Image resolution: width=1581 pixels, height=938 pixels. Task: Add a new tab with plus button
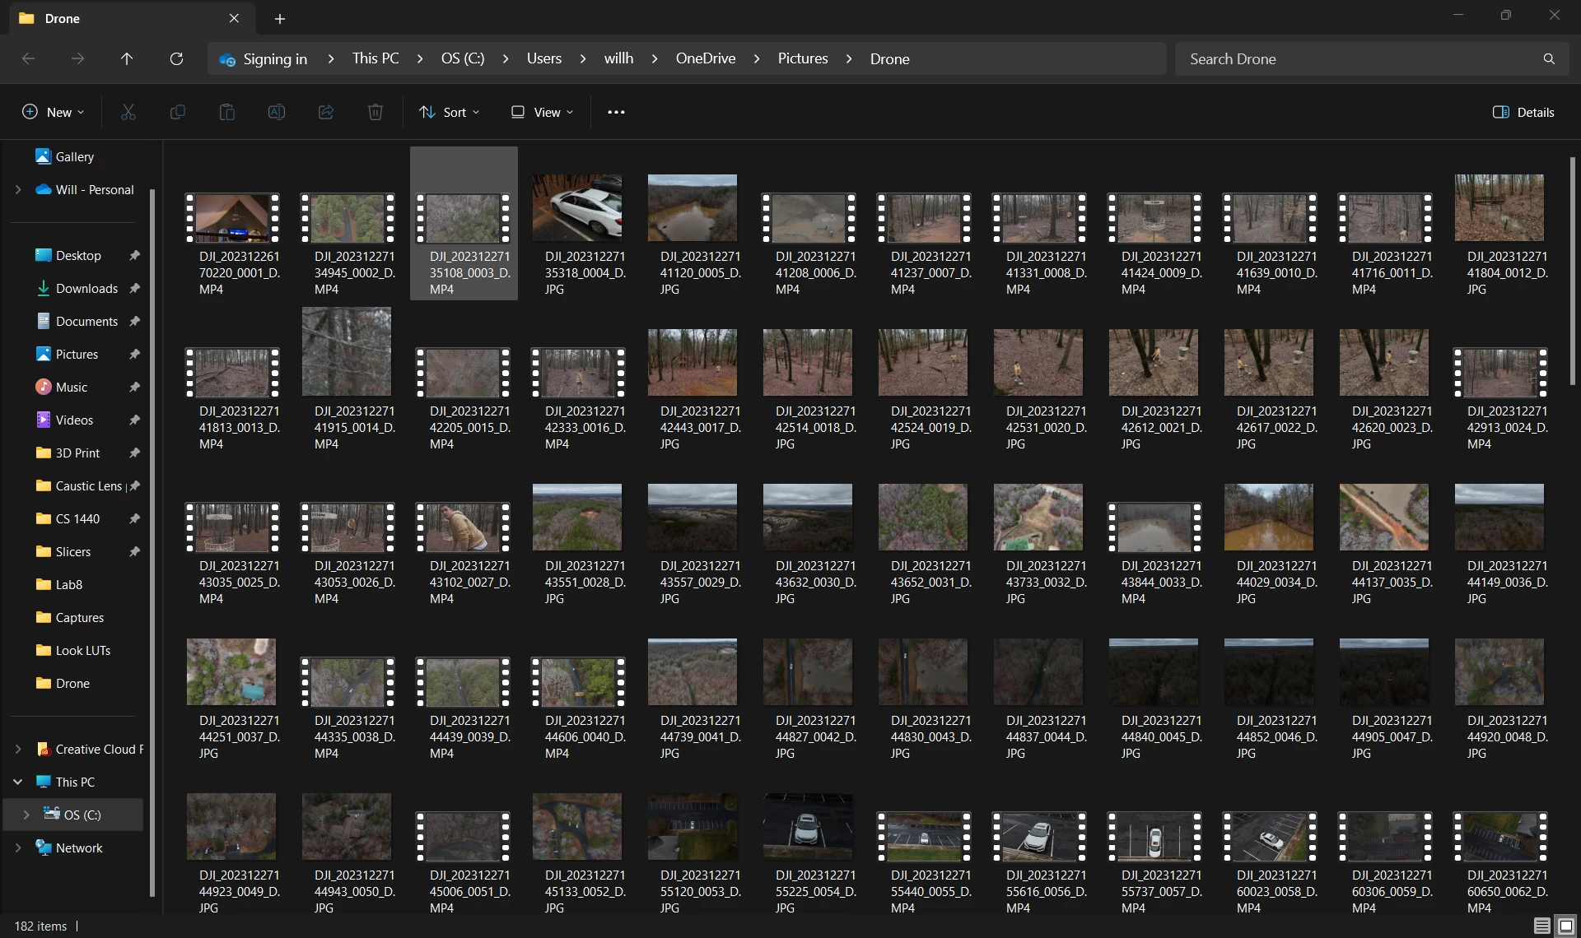pos(280,18)
